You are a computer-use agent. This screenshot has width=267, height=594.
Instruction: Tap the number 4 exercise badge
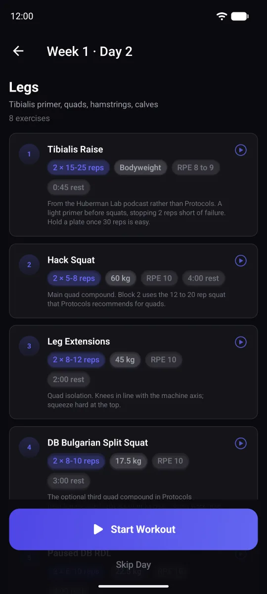point(29,447)
